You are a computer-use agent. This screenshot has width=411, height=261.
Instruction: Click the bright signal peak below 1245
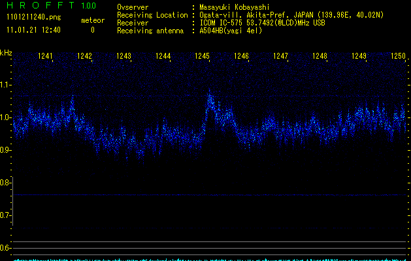tap(210, 101)
